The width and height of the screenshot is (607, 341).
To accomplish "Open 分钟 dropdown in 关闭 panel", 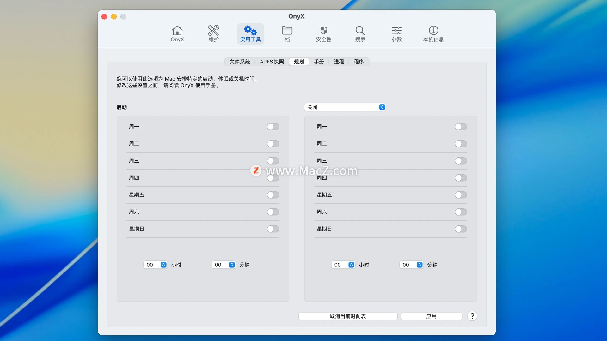I will coord(411,265).
